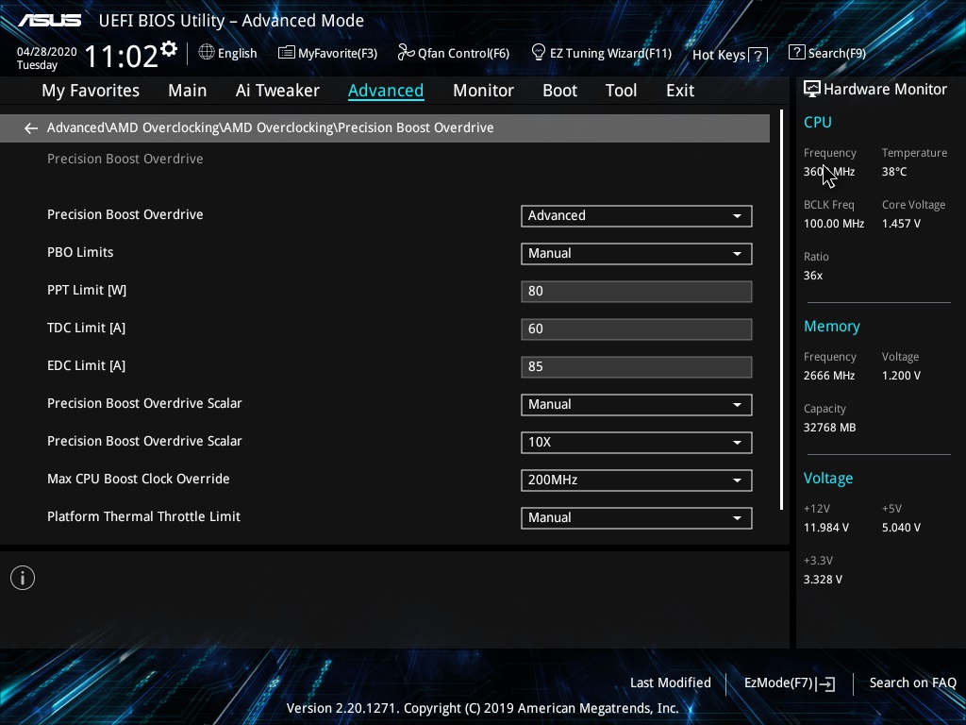Click the CPU temperature 38°C value
Image resolution: width=966 pixels, height=725 pixels.
point(894,172)
